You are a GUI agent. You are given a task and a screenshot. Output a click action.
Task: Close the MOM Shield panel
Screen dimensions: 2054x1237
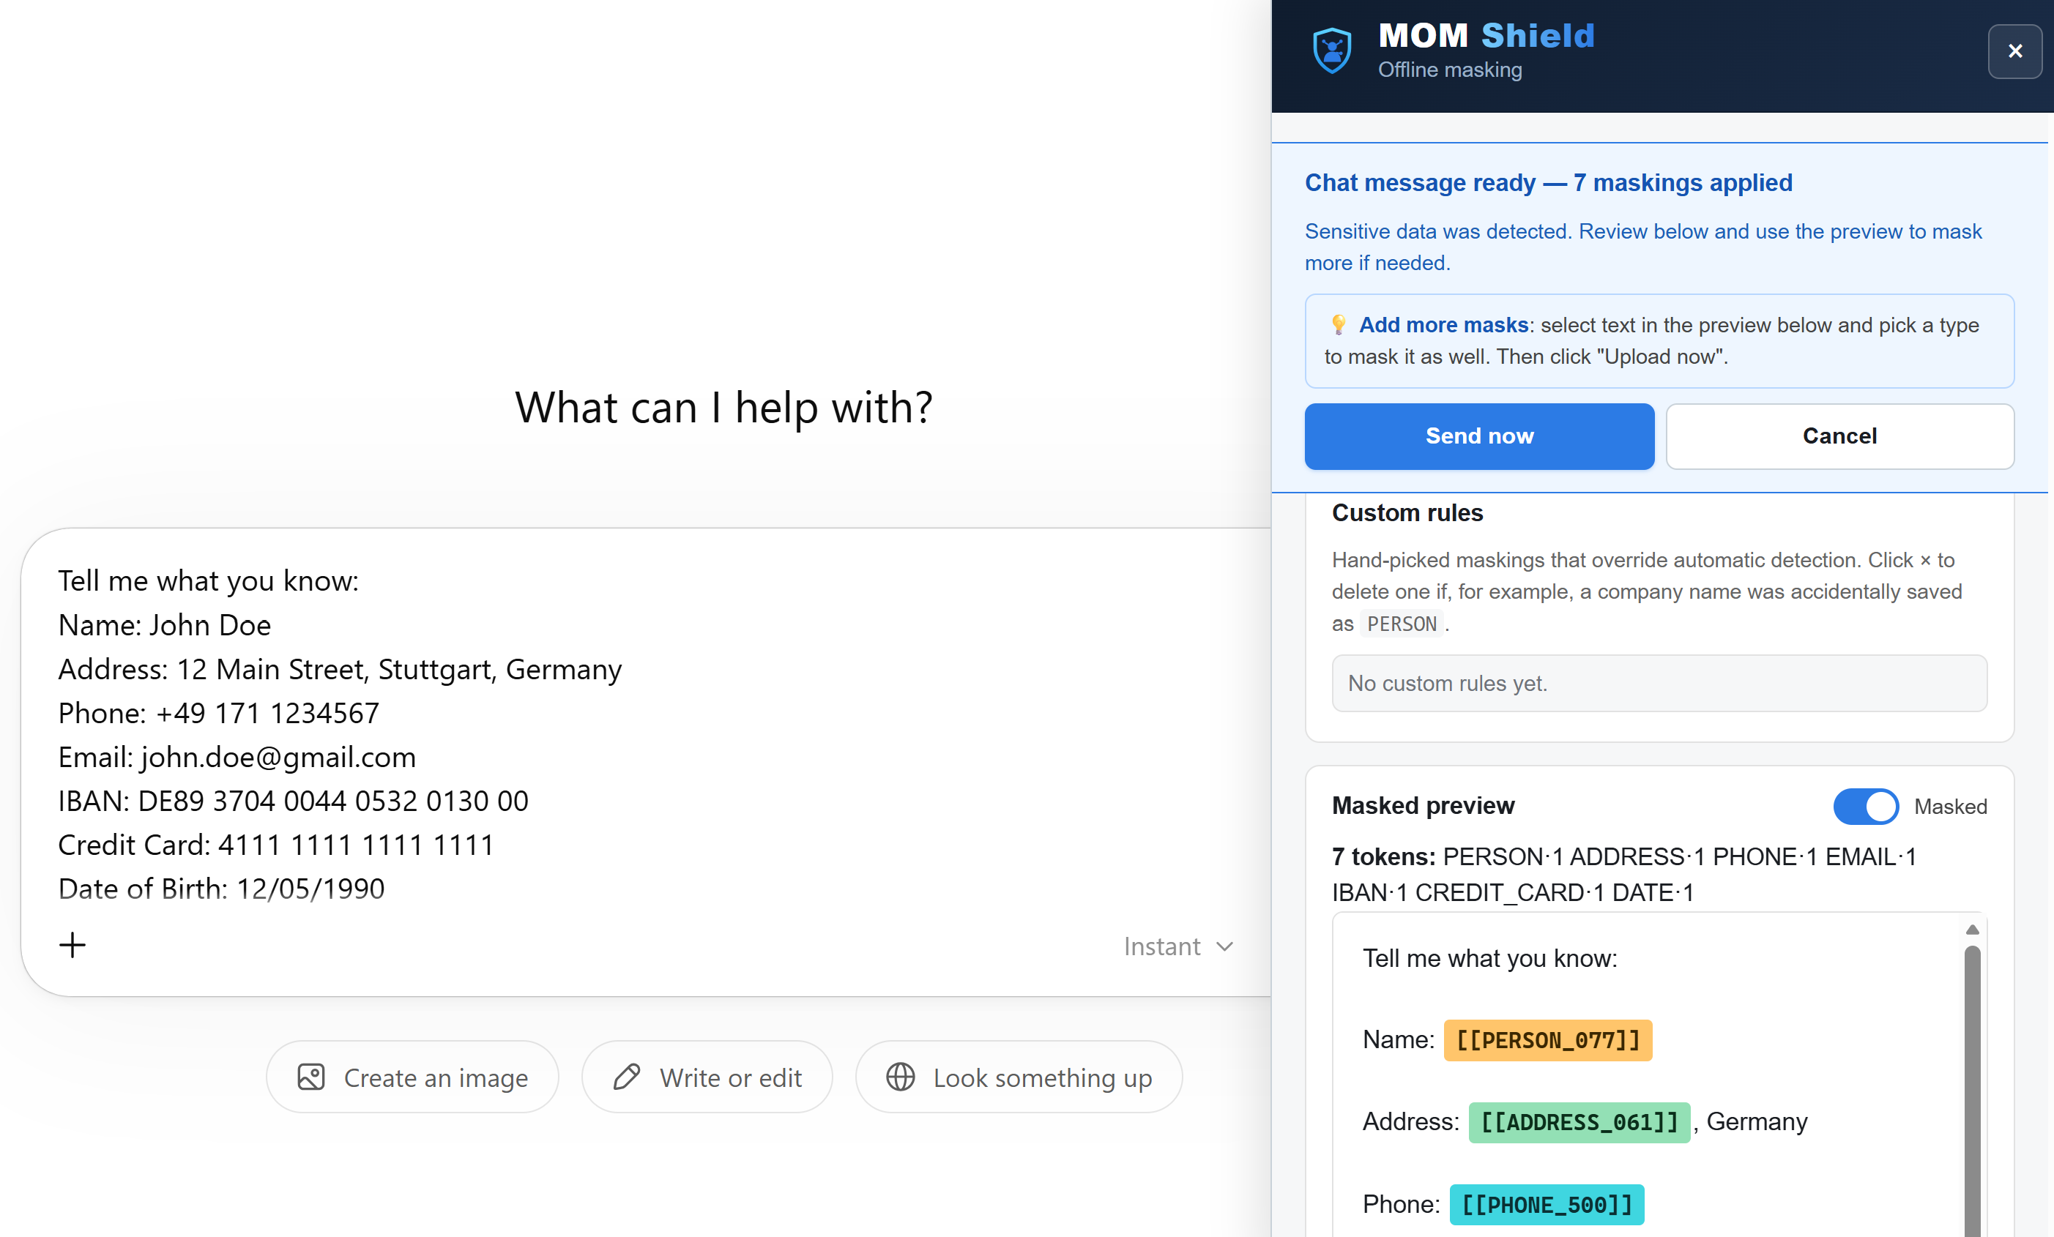[x=2014, y=52]
